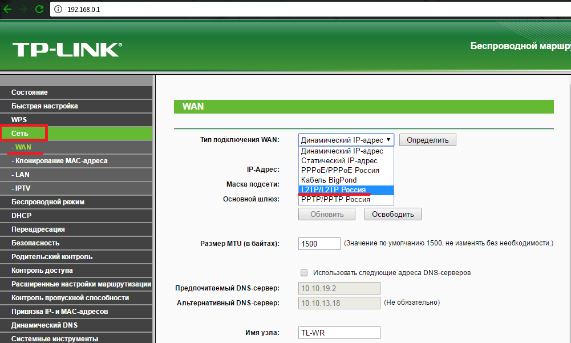
Task: Click the MTU size input field
Action: click(319, 244)
